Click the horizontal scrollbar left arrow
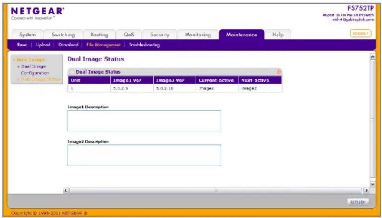Image resolution: width=382 pixels, height=218 pixels. (66, 191)
